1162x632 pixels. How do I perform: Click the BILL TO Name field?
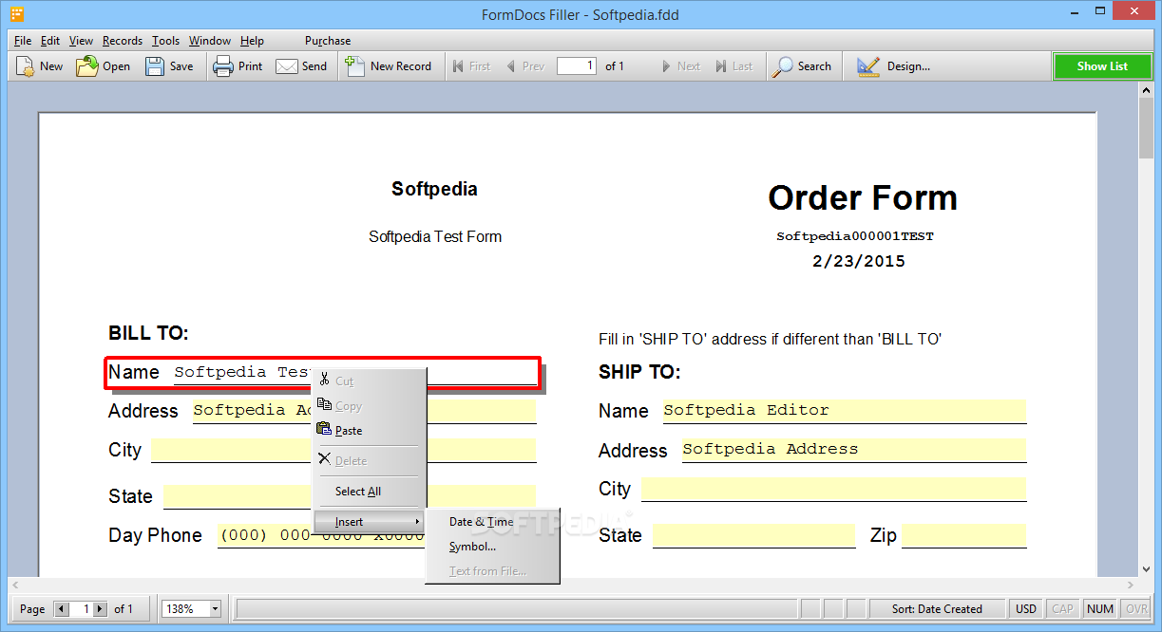pos(353,373)
